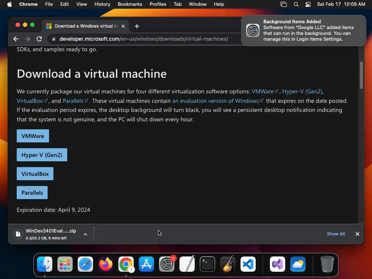Click the address bar URL

[144, 39]
